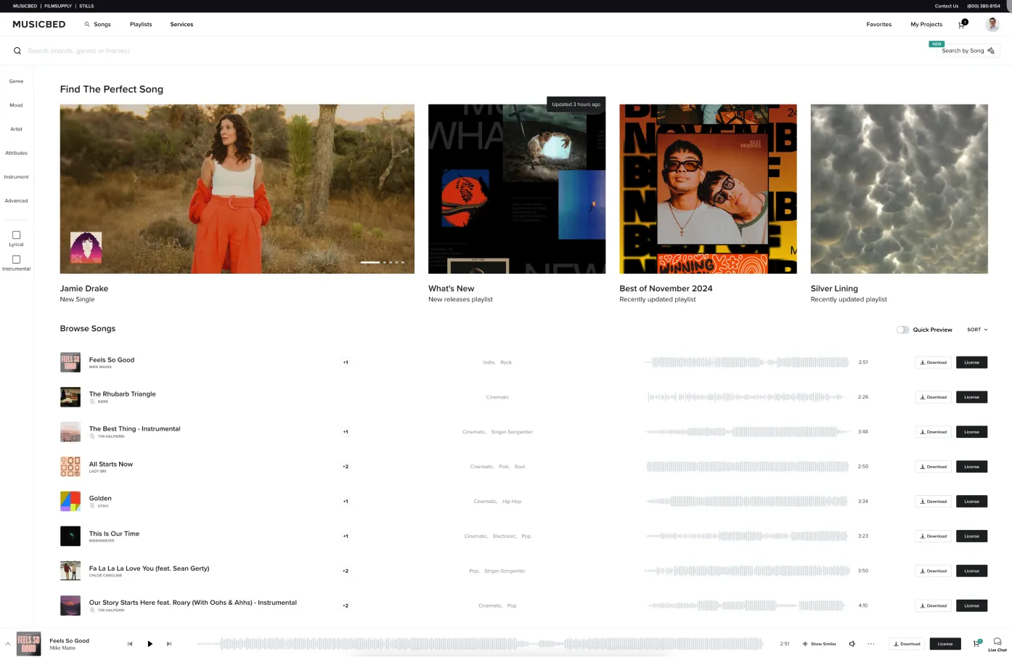Click Feels So Good cover in player bar
1012x657 pixels.
tap(29, 644)
